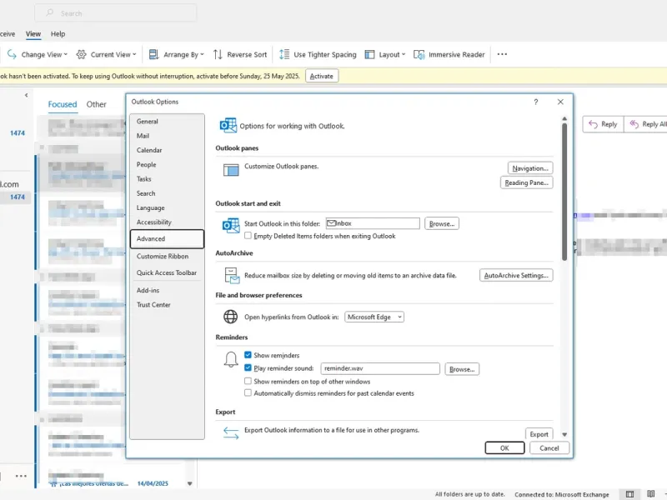Collapse the folder pane chevron
Image resolution: width=667 pixels, height=500 pixels.
pos(27,95)
